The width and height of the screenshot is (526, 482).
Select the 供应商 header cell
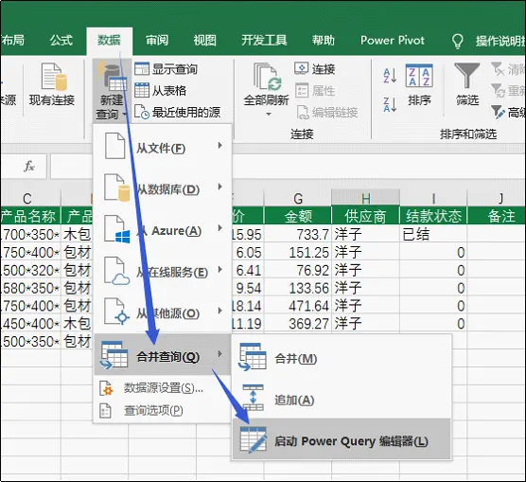click(x=366, y=216)
